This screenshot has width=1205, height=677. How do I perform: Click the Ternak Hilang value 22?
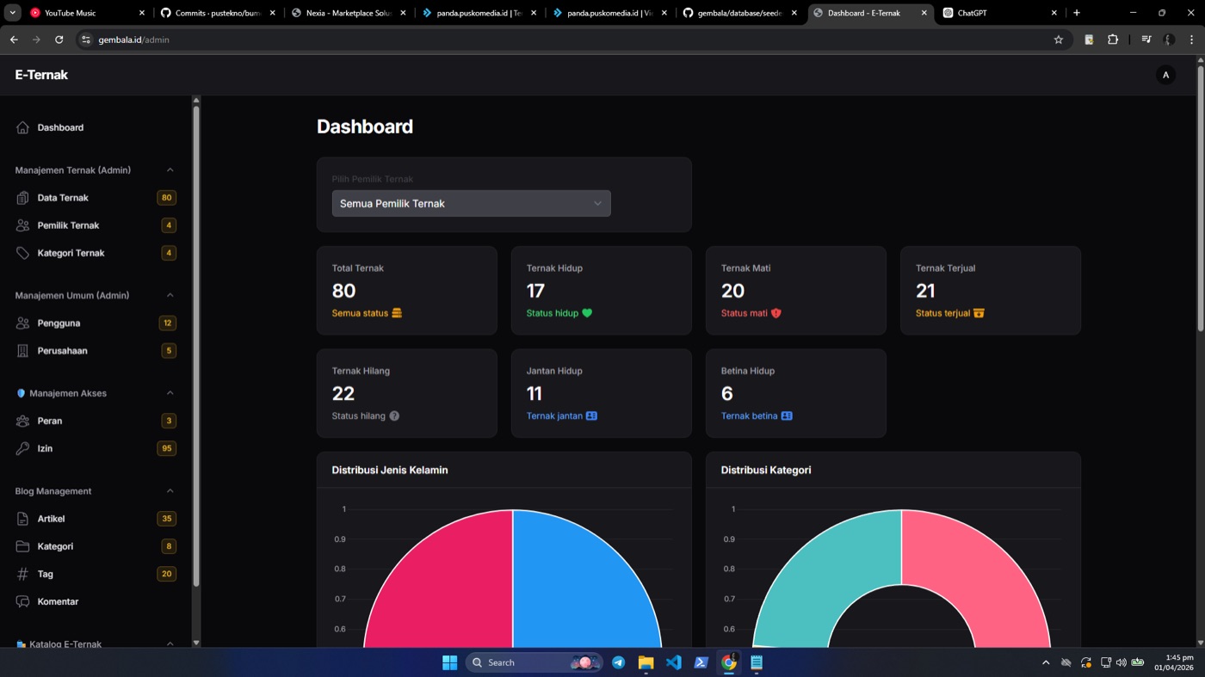tap(343, 393)
